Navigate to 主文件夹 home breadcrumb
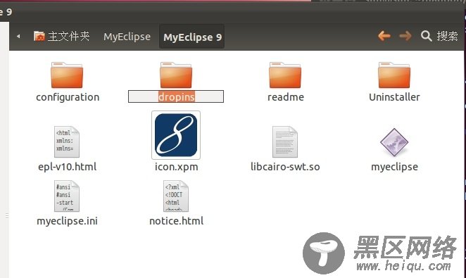Screen dimensions: 466x278 point(61,37)
